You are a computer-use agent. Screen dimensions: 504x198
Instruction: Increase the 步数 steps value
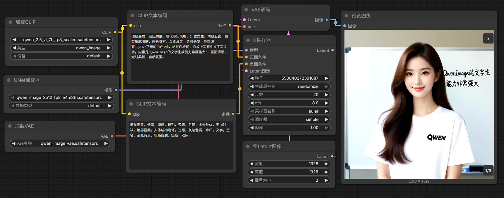pos(326,95)
